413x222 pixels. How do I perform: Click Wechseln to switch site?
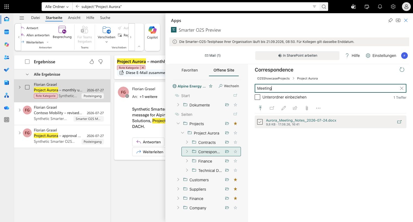pyautogui.click(x=229, y=86)
